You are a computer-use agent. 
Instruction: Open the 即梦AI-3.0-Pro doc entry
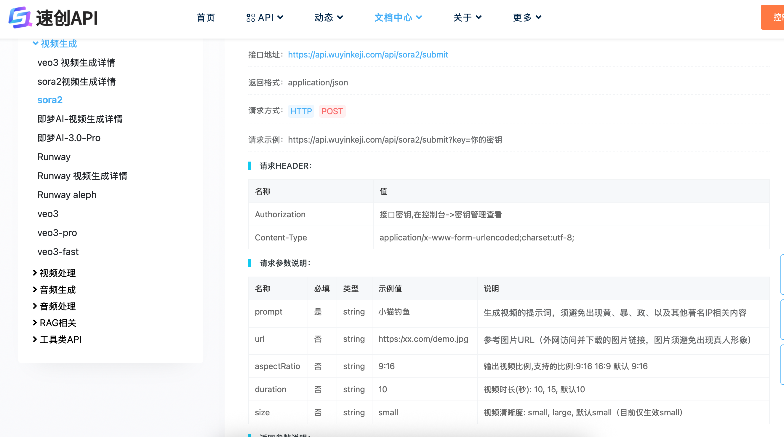tap(69, 138)
